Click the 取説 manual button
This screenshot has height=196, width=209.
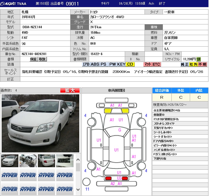pyautogui.click(x=42, y=59)
